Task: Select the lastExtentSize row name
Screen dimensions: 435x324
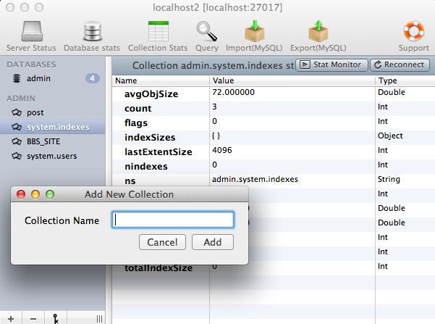Action: pos(158,151)
